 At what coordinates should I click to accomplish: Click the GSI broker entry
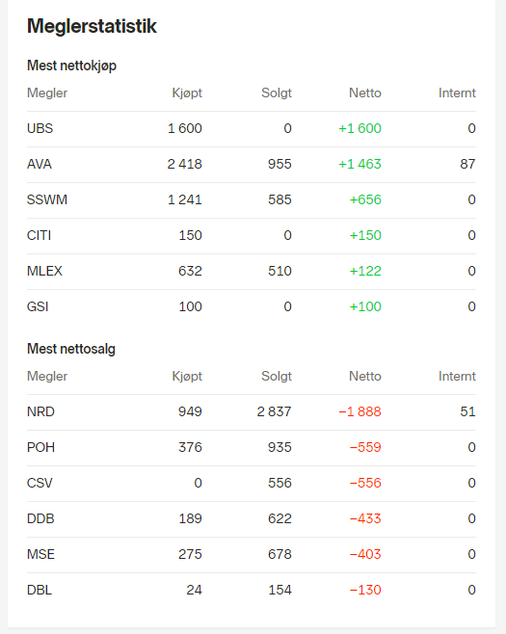[38, 306]
